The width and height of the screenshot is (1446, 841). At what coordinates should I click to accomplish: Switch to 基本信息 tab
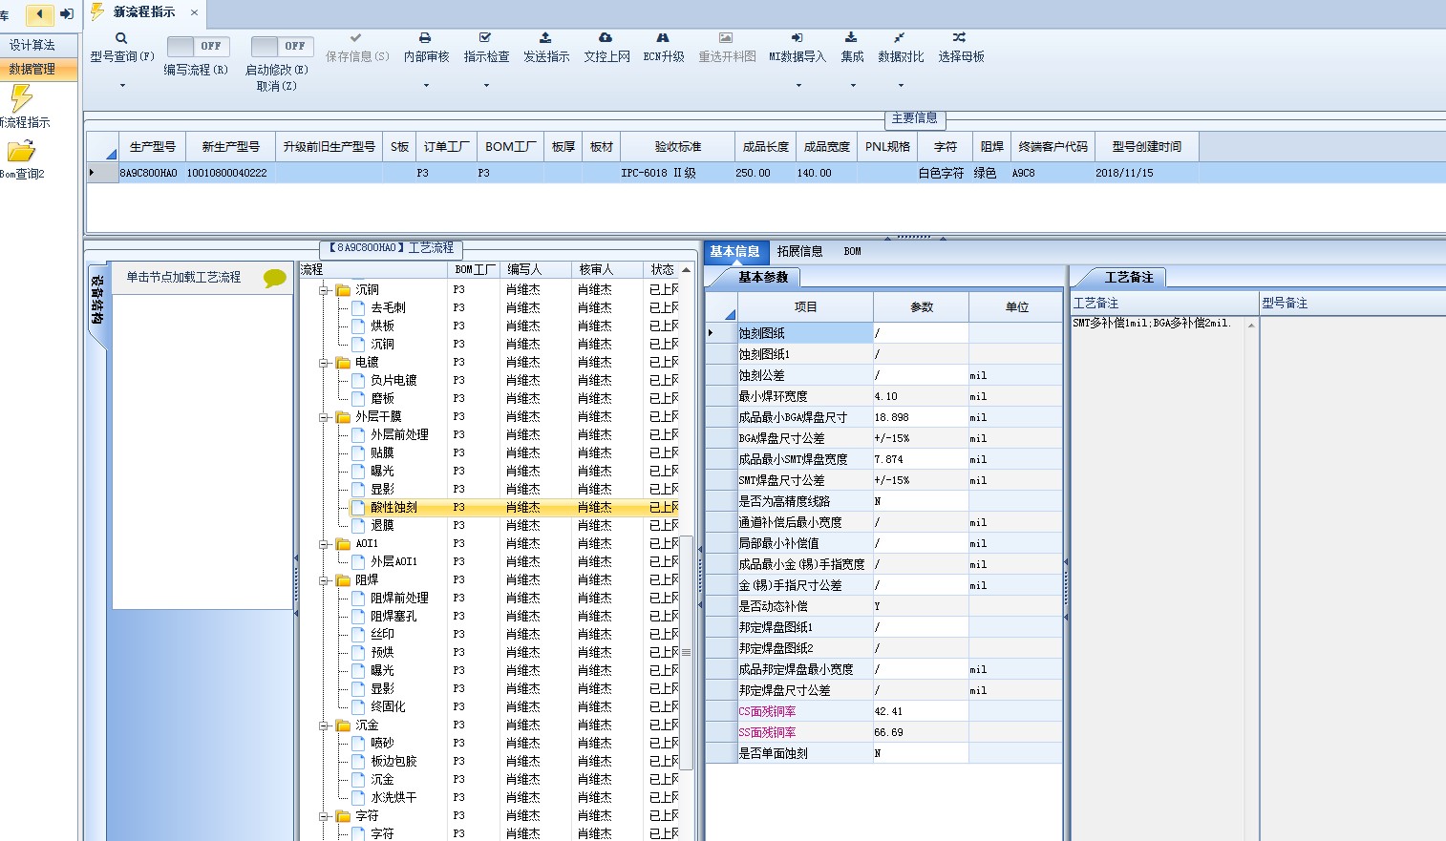[734, 252]
